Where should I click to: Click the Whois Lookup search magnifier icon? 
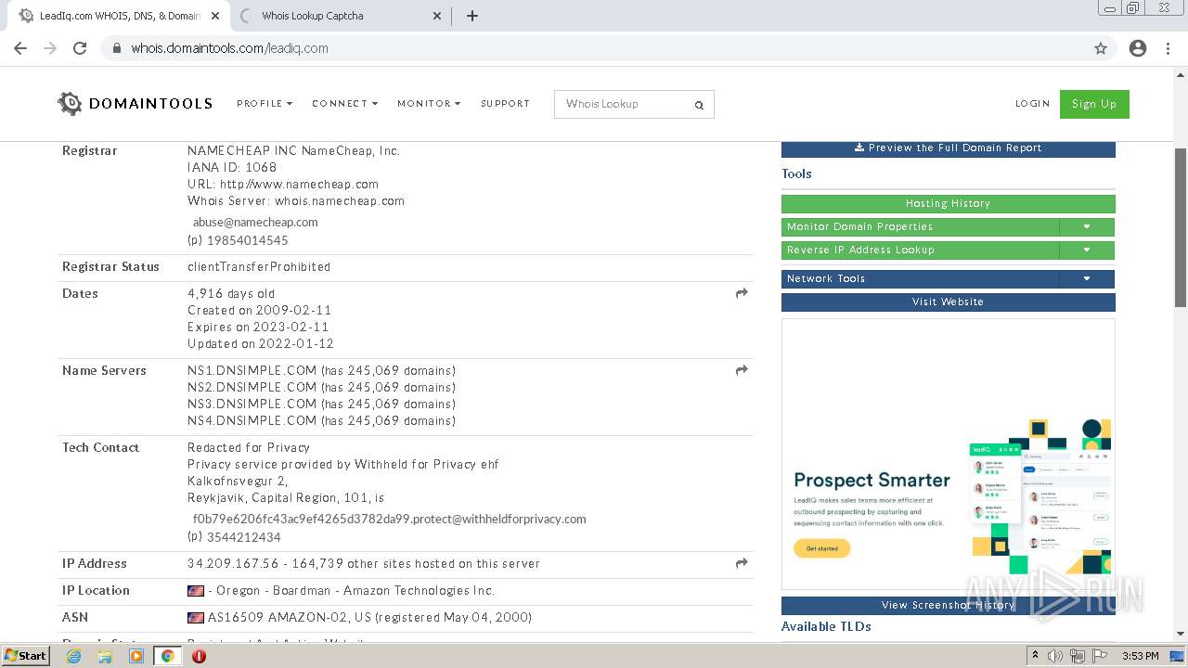coord(699,105)
